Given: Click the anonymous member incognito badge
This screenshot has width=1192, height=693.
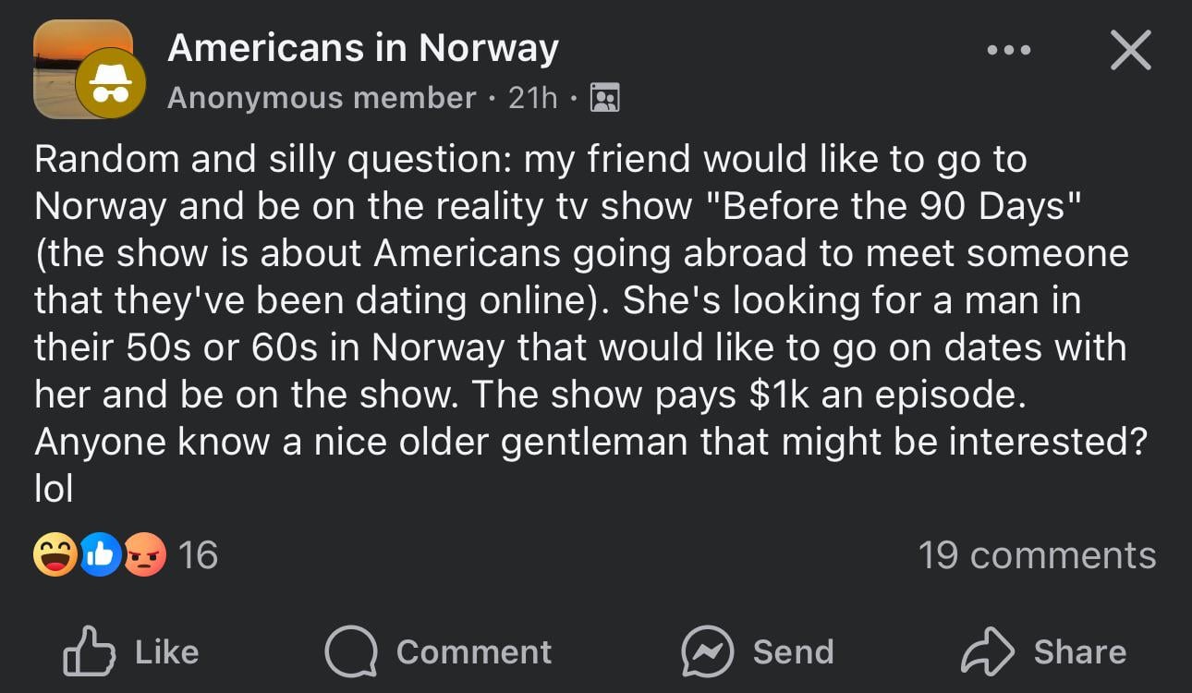Looking at the screenshot, I should (x=110, y=83).
